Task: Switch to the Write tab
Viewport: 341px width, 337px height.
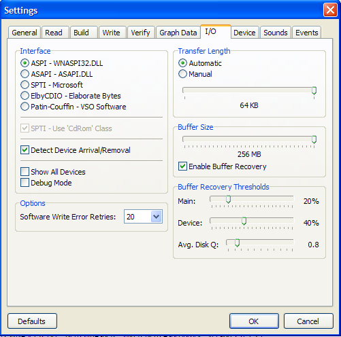Action: point(112,33)
